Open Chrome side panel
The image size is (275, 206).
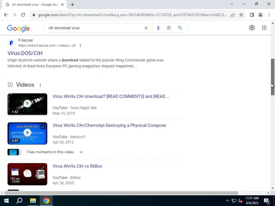tap(252, 15)
